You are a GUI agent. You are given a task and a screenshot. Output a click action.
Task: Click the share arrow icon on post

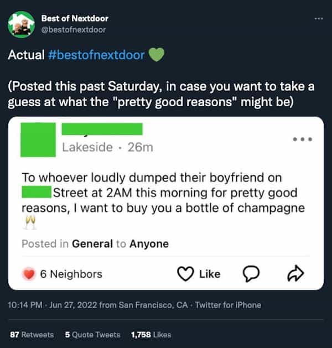[x=295, y=273]
